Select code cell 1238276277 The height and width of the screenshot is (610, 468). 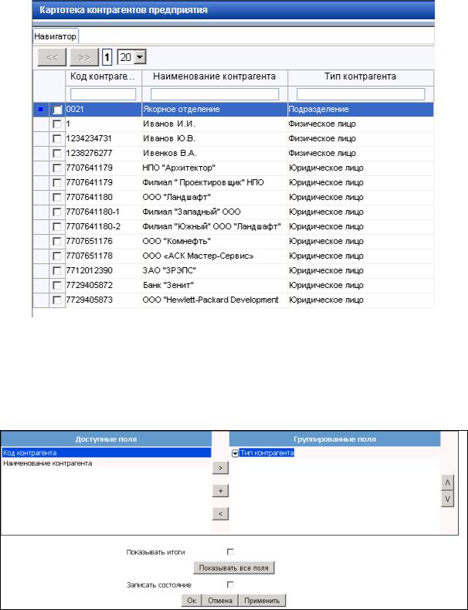[103, 154]
